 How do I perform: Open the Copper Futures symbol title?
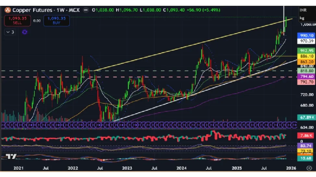46,10
